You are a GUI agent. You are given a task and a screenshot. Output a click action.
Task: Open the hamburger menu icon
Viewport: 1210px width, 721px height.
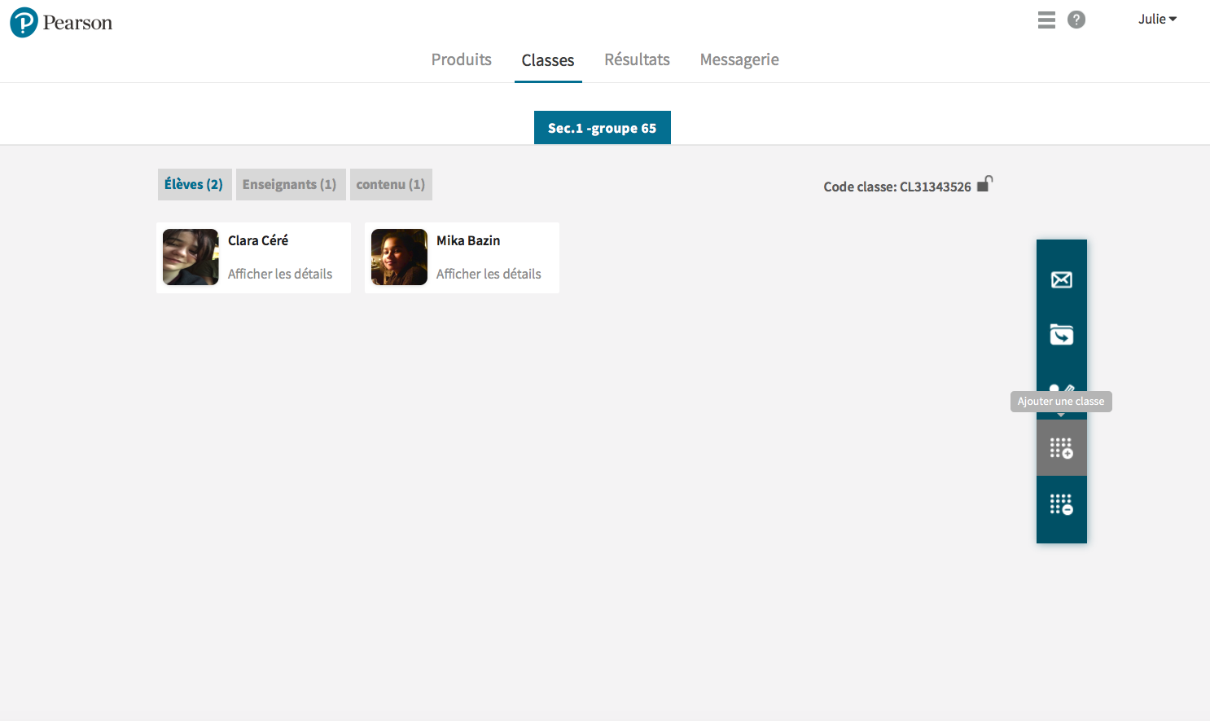point(1046,20)
